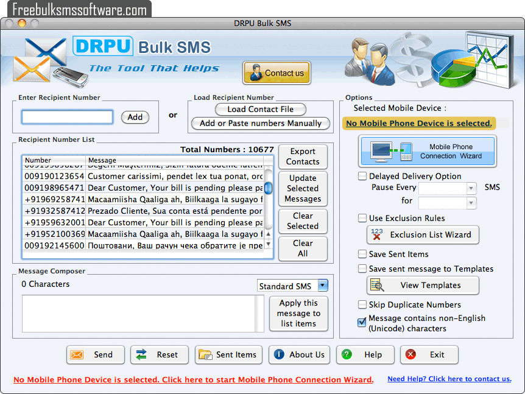Select row with number 009198965471

[x=143, y=188]
